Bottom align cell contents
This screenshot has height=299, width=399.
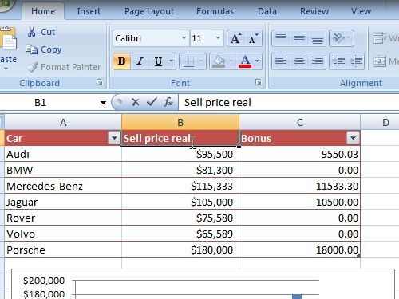pyautogui.click(x=317, y=38)
